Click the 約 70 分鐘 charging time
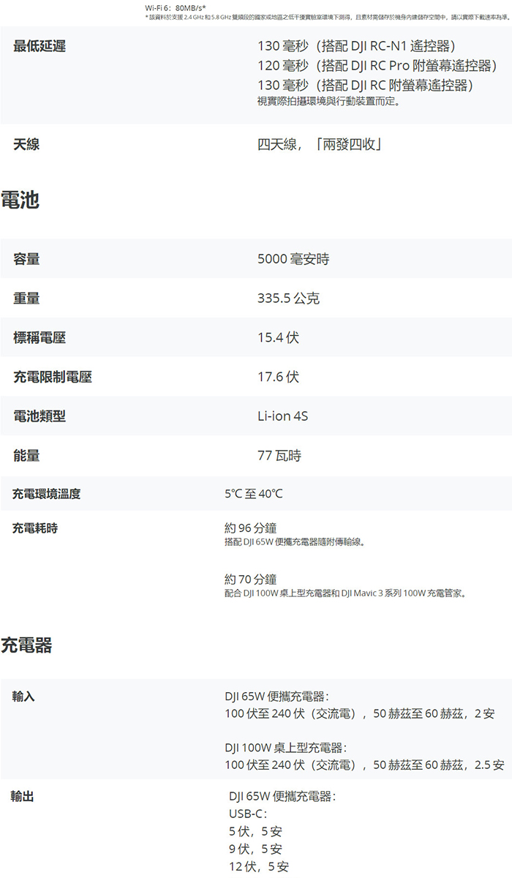 click(251, 579)
